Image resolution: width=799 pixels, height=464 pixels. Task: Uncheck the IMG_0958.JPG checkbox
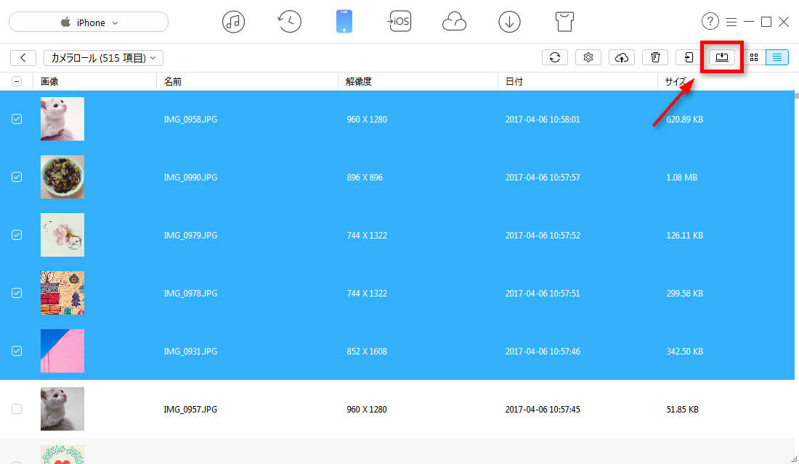pyautogui.click(x=17, y=119)
